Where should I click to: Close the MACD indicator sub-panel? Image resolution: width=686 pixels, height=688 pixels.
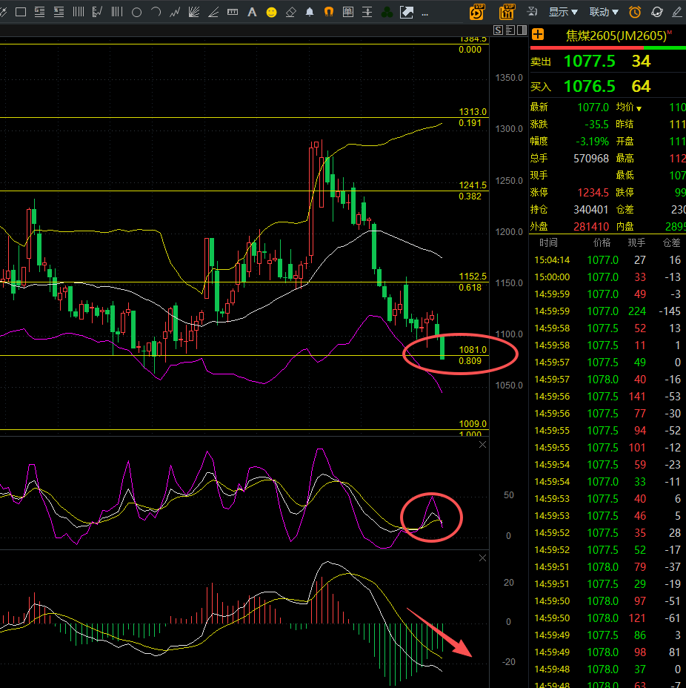point(482,558)
